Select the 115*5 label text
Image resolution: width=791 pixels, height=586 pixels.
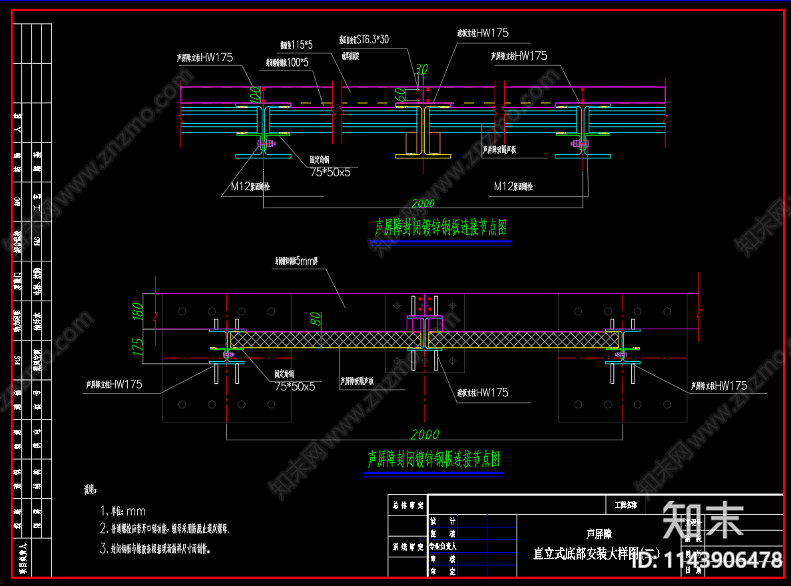pos(297,45)
